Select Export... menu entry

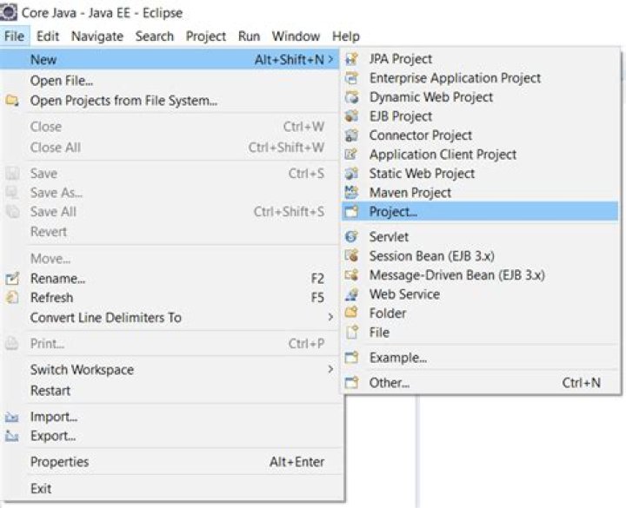pyautogui.click(x=171, y=436)
